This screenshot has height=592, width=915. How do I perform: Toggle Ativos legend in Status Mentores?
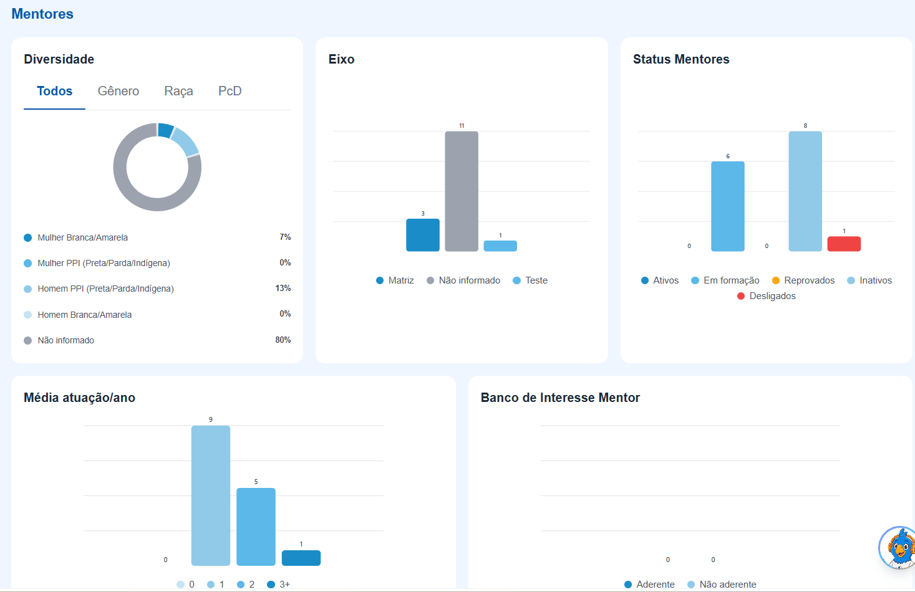[660, 280]
